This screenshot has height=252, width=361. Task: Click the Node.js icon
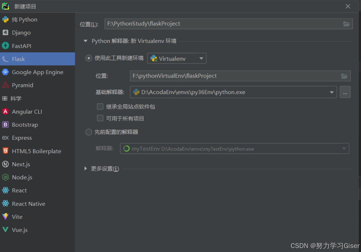(x=5, y=177)
